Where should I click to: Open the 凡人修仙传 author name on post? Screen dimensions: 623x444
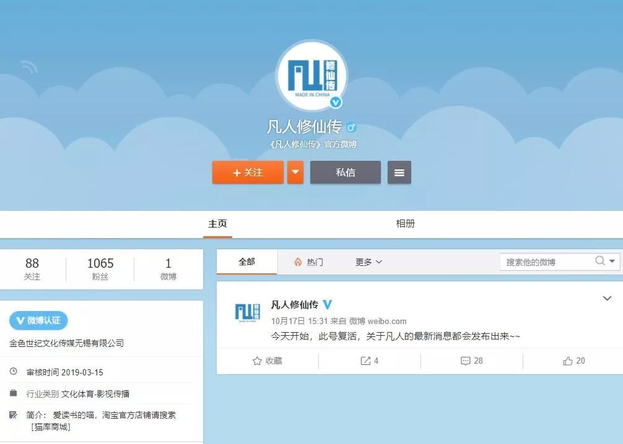pos(294,305)
